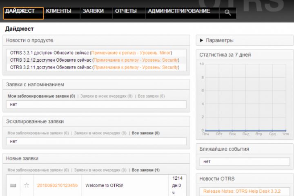294x196 pixels.
Task: Click the Птн label on statistics chart axis
Action: click(205, 134)
